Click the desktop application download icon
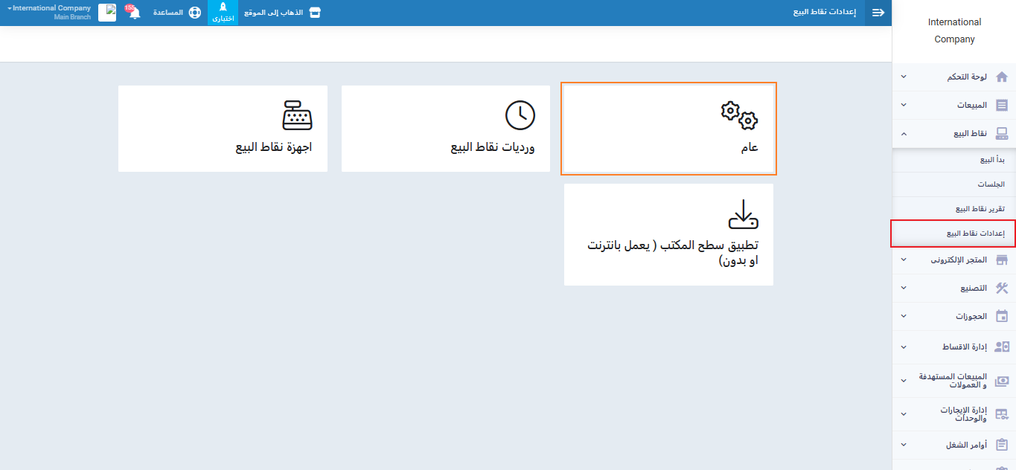Viewport: 1016px width, 470px height. (x=742, y=214)
